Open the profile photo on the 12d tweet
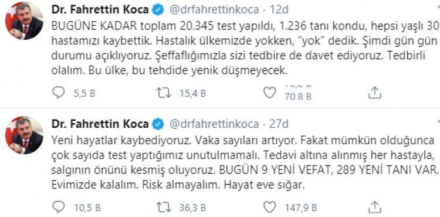Screen dimensions: 440x217 (24, 21)
